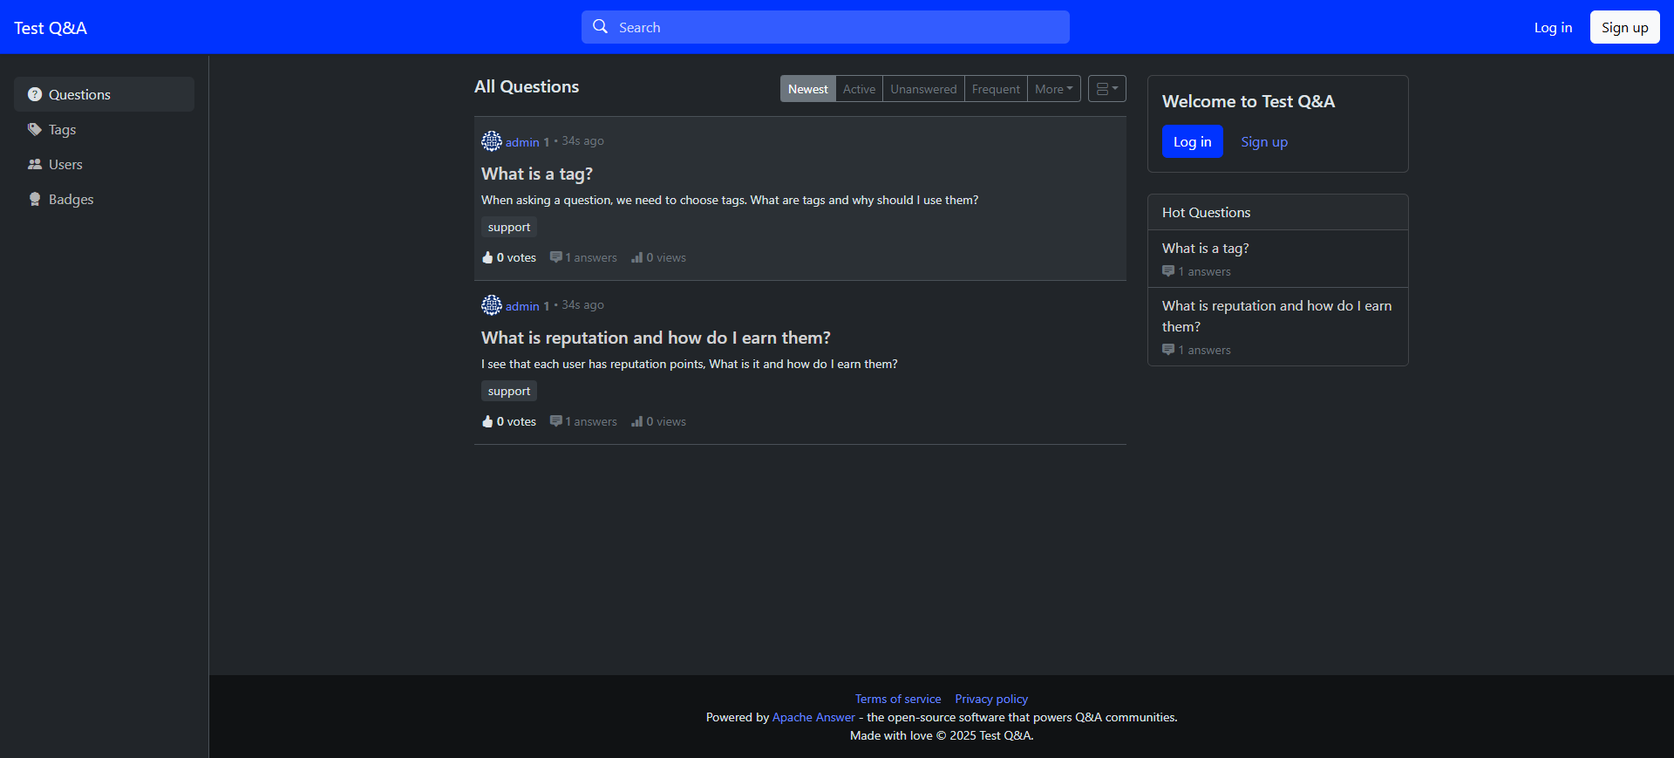Open the Apache Answer footer link

tap(813, 717)
